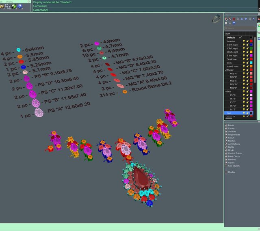The image size is (260, 231).
Task: Collapse the Pear layer group
Action: coord(225,91)
